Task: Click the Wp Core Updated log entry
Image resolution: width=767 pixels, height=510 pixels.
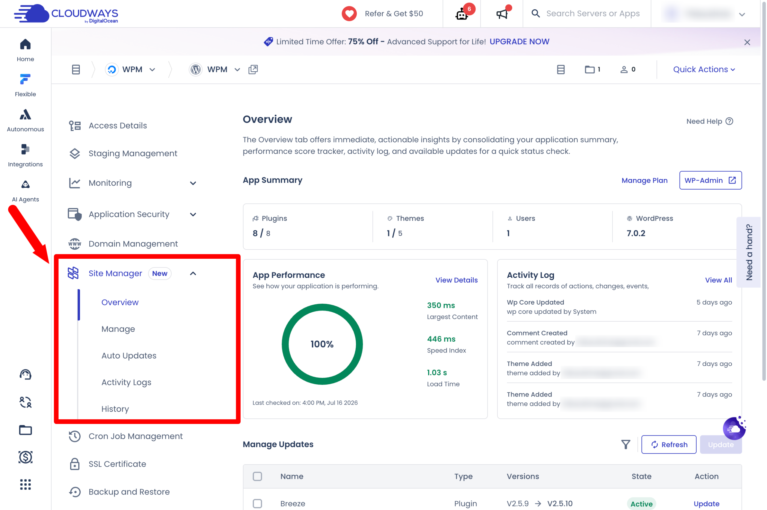Action: click(619, 307)
